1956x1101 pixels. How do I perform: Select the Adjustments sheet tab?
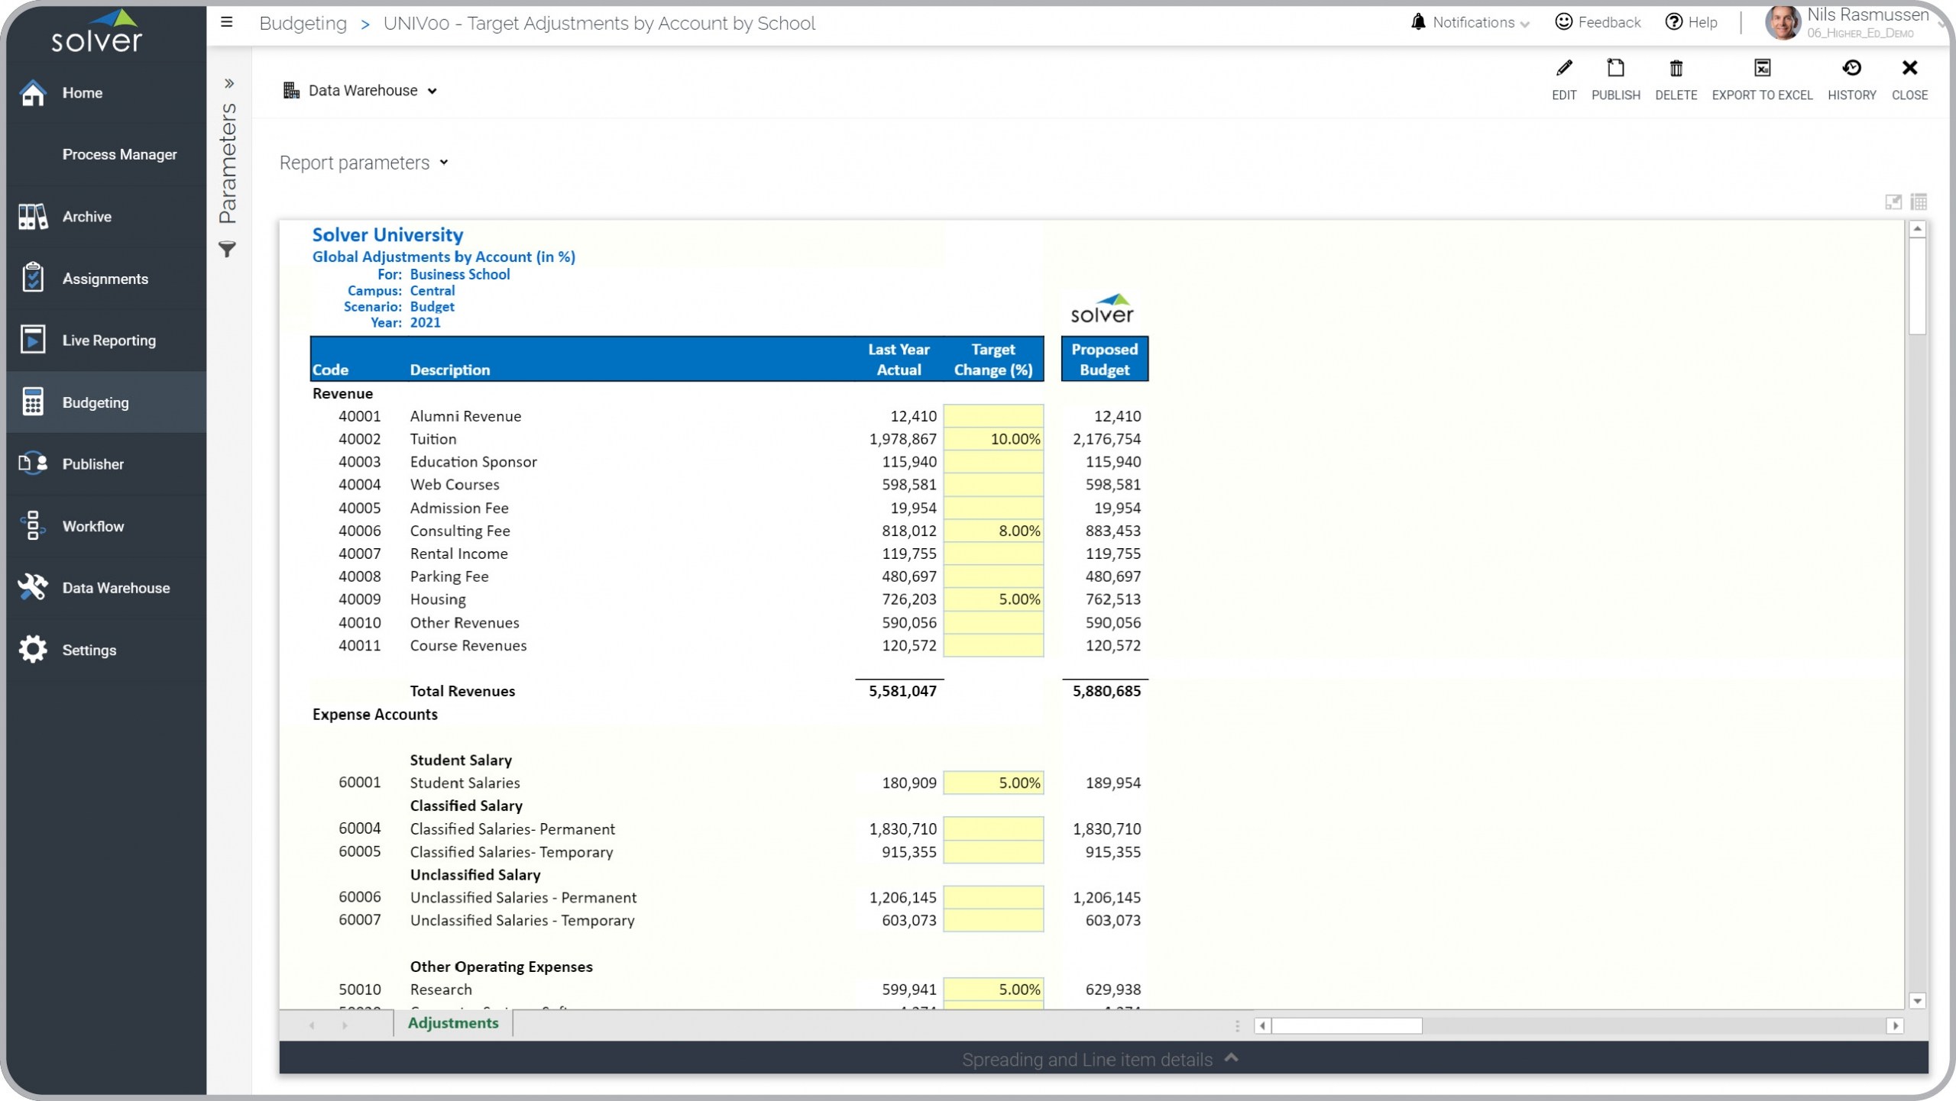click(x=453, y=1023)
